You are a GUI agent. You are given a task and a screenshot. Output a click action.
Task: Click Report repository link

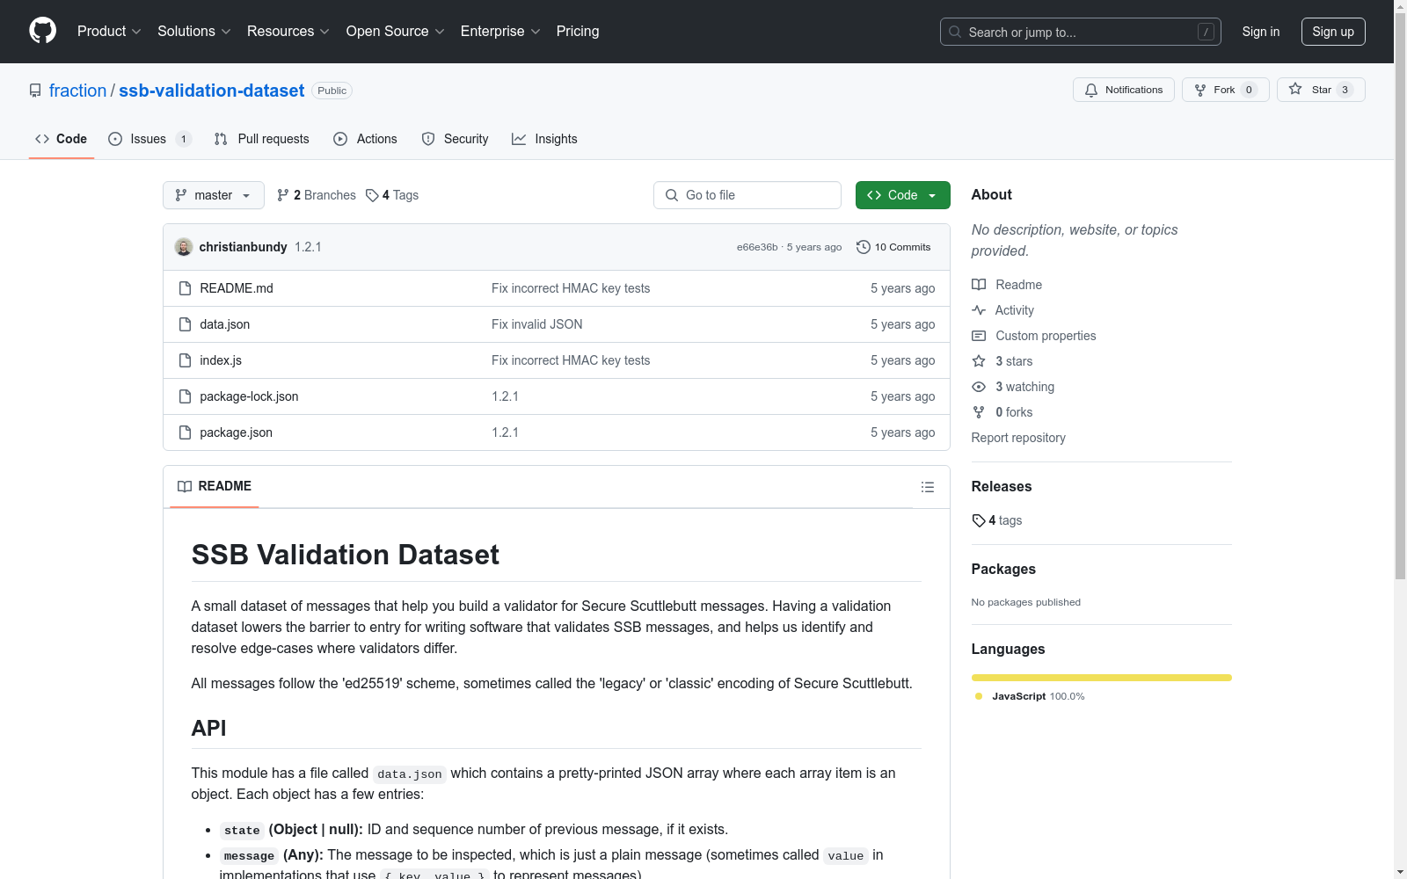pos(1018,438)
